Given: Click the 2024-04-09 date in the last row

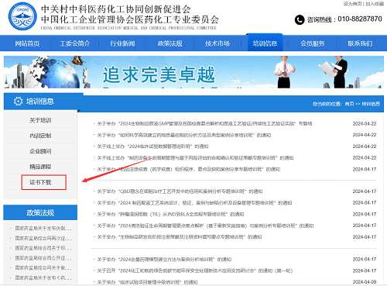Looking at the screenshot, I should [x=365, y=282].
